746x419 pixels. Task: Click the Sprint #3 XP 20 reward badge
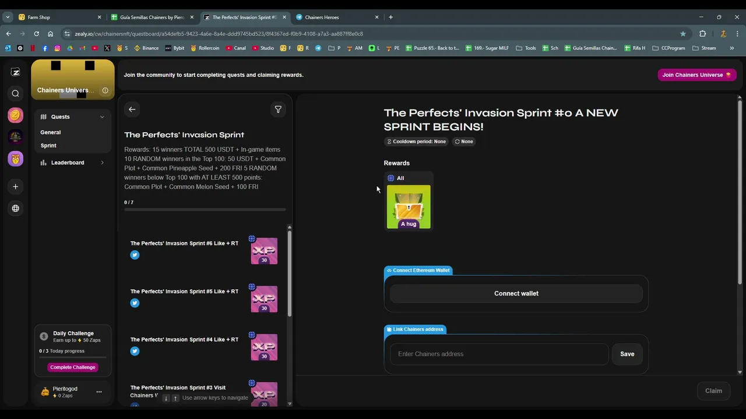[264, 395]
